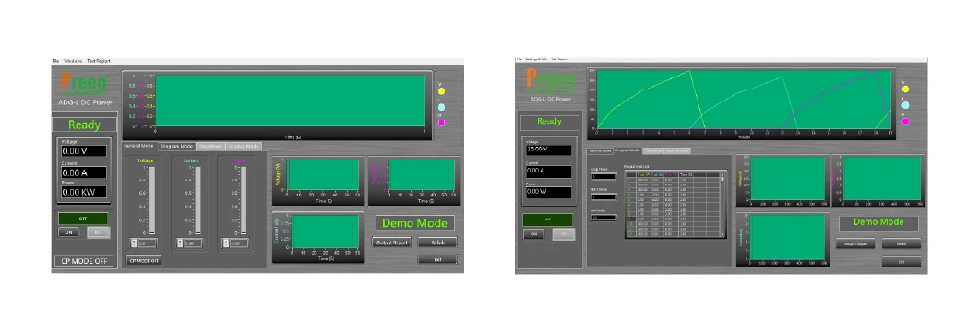Viewport: 979px width, 332px height.
Task: Click ON output button in left window
Action: pyautogui.click(x=68, y=232)
